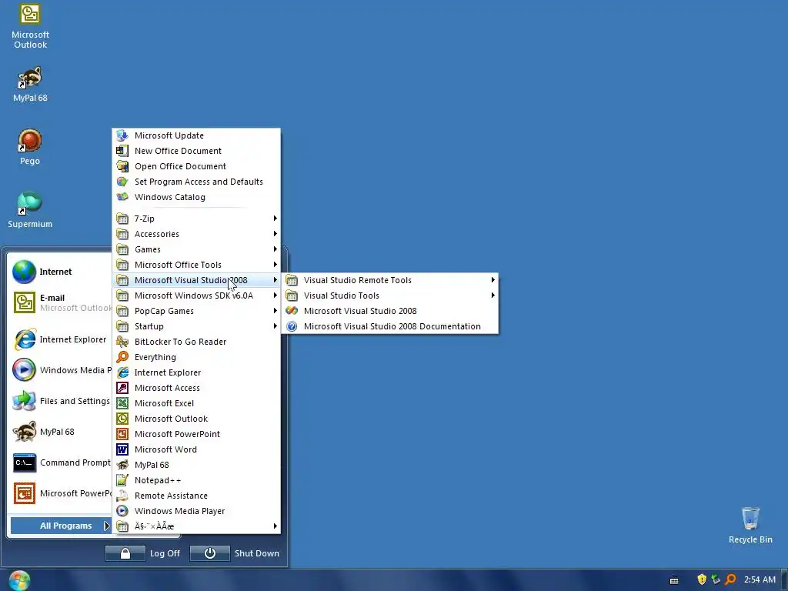The image size is (788, 591).
Task: Expand the Visual Studio Remote Tools arrow
Action: (x=493, y=280)
